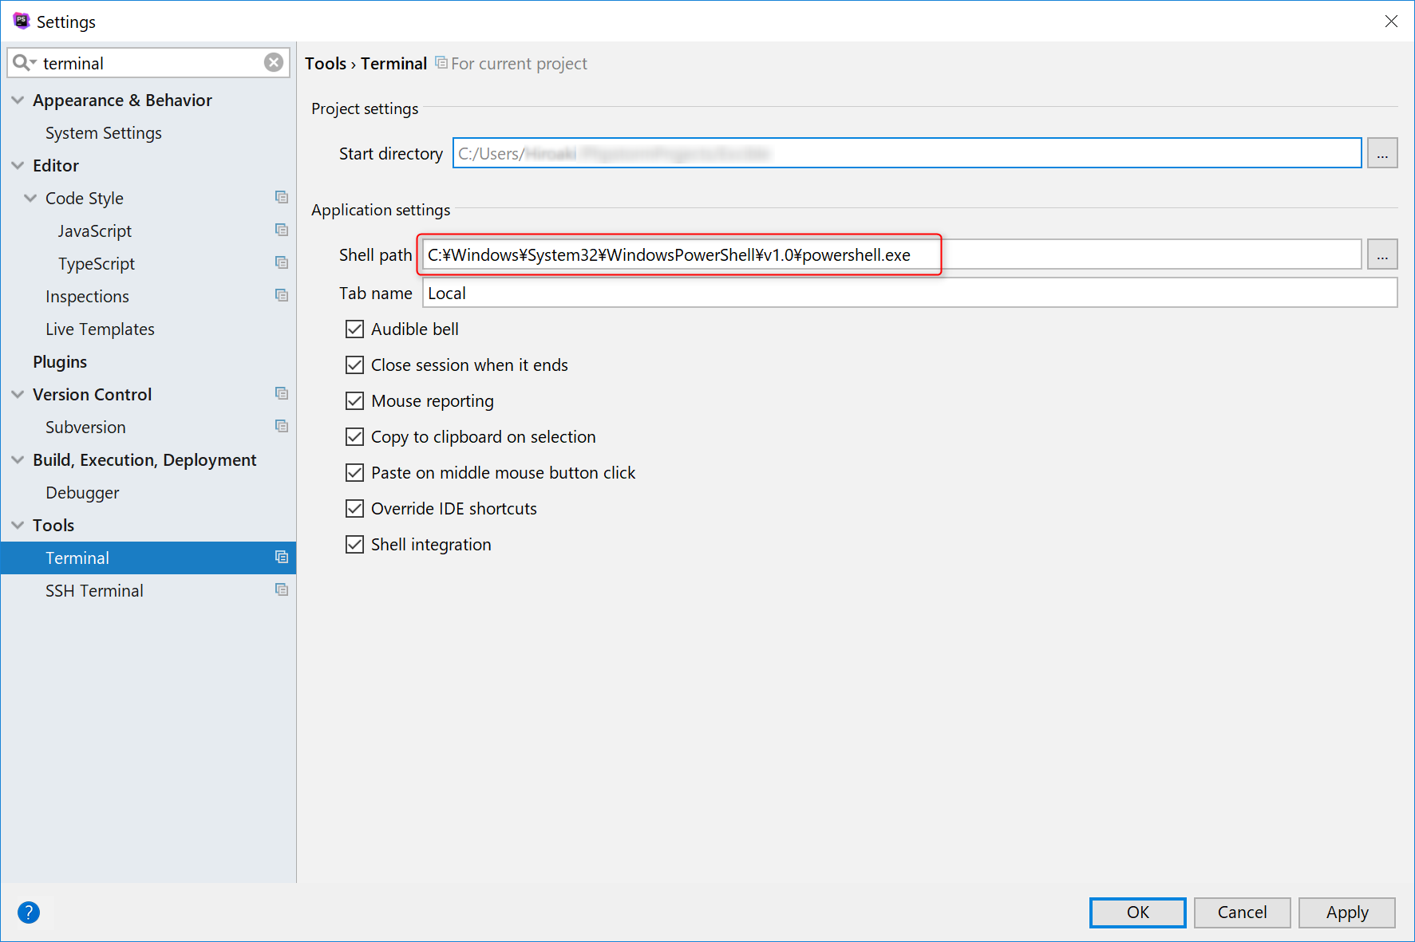
Task: Clear the terminal search query with the x icon
Action: pyautogui.click(x=273, y=62)
